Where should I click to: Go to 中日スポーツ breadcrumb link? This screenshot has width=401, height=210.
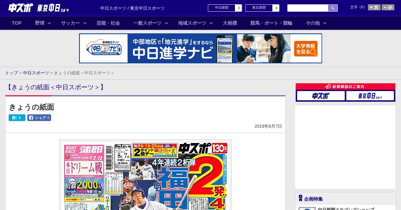tap(36, 73)
